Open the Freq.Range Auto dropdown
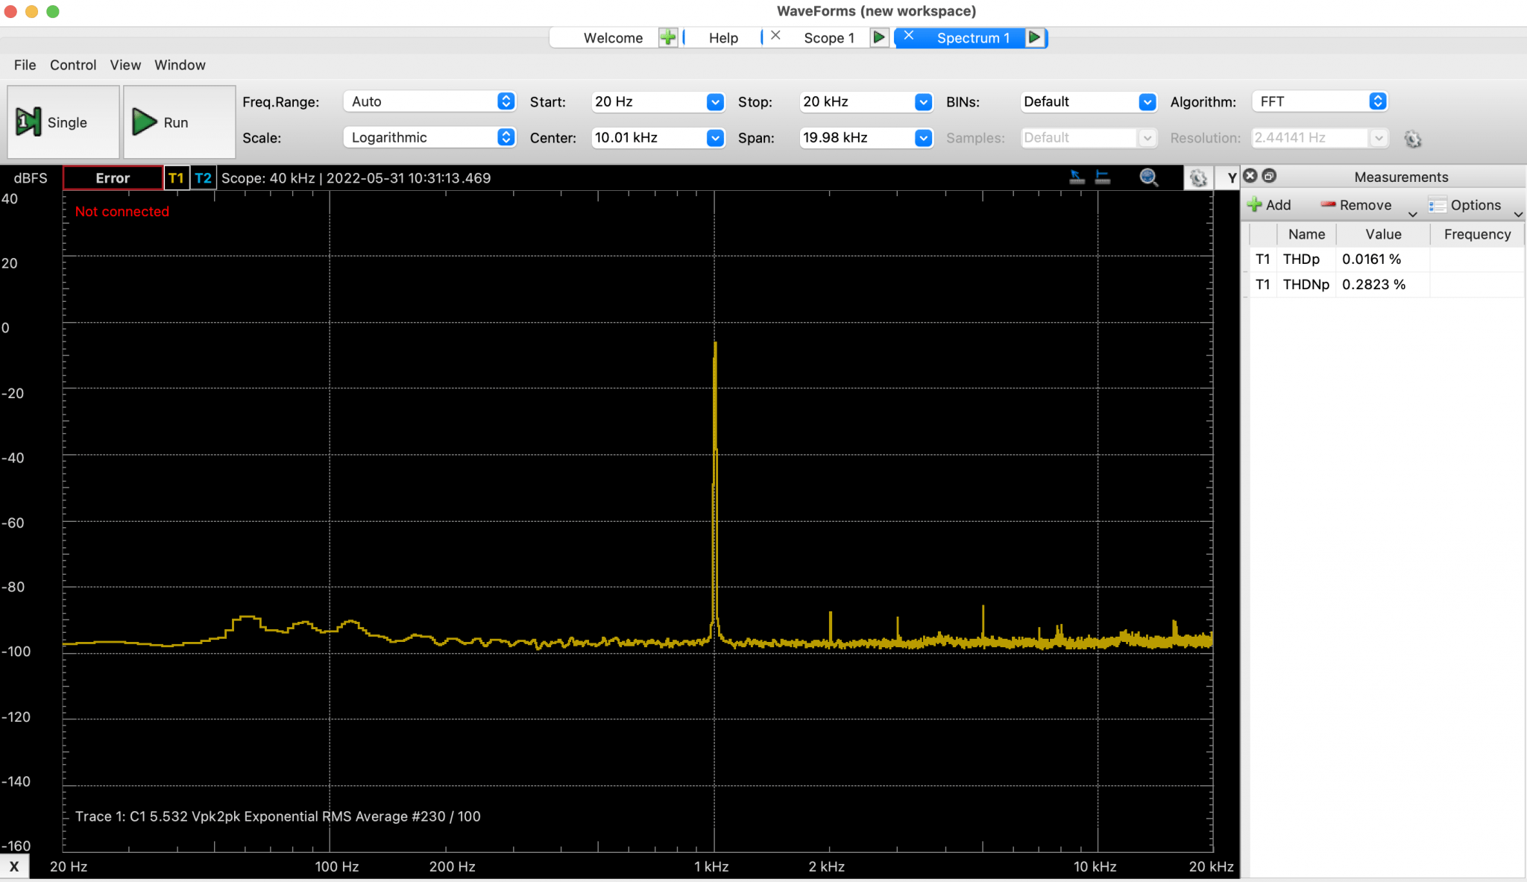 [429, 101]
